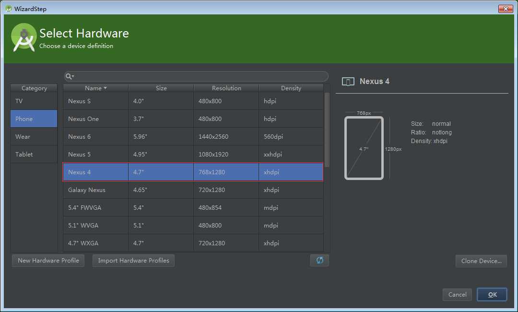Click the search magnifier icon
Viewport: 518px width, 312px height.
[69, 76]
